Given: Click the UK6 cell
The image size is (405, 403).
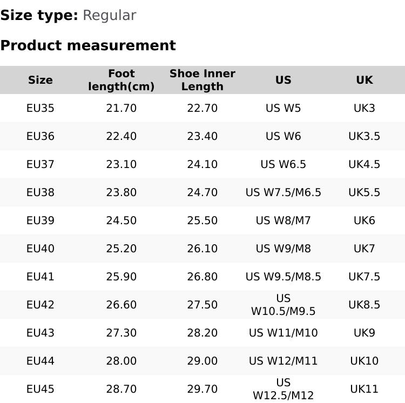Looking at the screenshot, I should 364,220.
